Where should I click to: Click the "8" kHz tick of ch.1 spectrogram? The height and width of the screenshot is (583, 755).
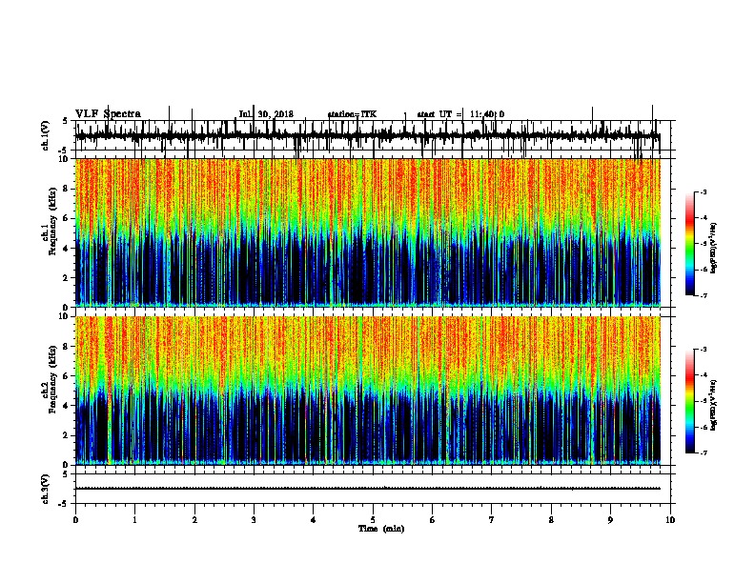pyautogui.click(x=67, y=189)
